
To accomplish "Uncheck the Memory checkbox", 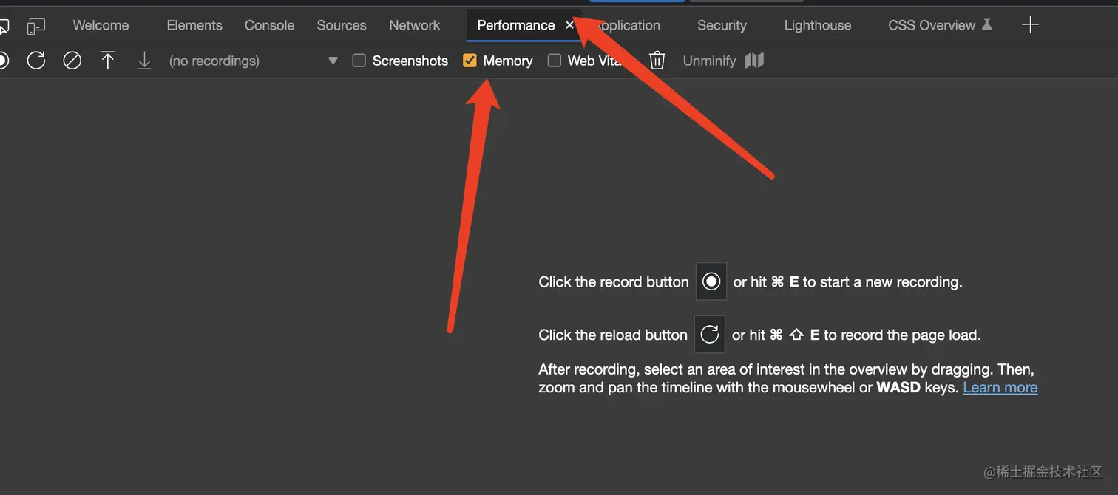I will 470,61.
